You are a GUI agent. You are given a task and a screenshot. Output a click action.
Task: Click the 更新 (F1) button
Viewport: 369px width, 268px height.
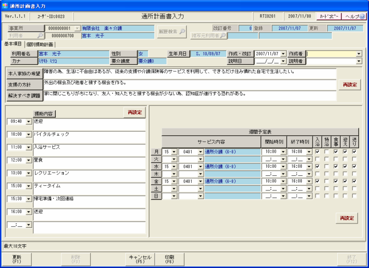coord(17,259)
